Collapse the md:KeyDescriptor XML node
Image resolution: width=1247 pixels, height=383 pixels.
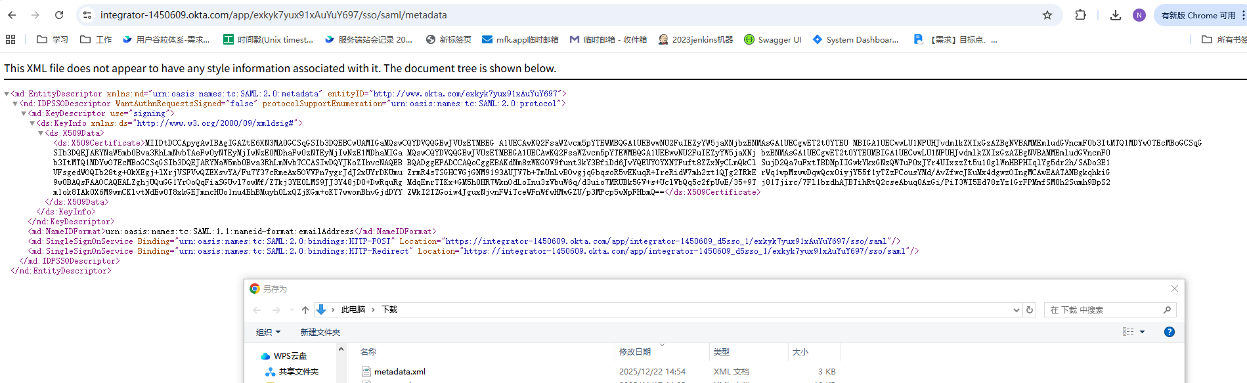coord(24,113)
